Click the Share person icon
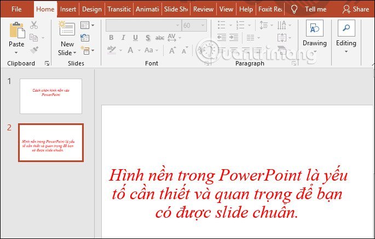 click(x=346, y=9)
